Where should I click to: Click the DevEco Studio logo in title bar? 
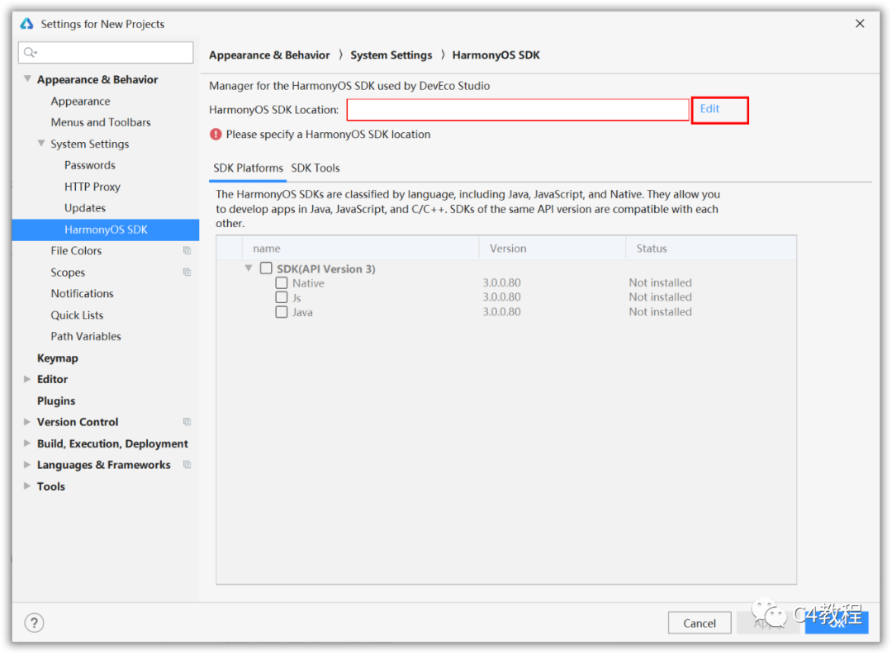26,23
